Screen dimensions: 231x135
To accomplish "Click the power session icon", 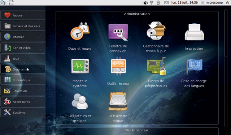I will [227, 3].
